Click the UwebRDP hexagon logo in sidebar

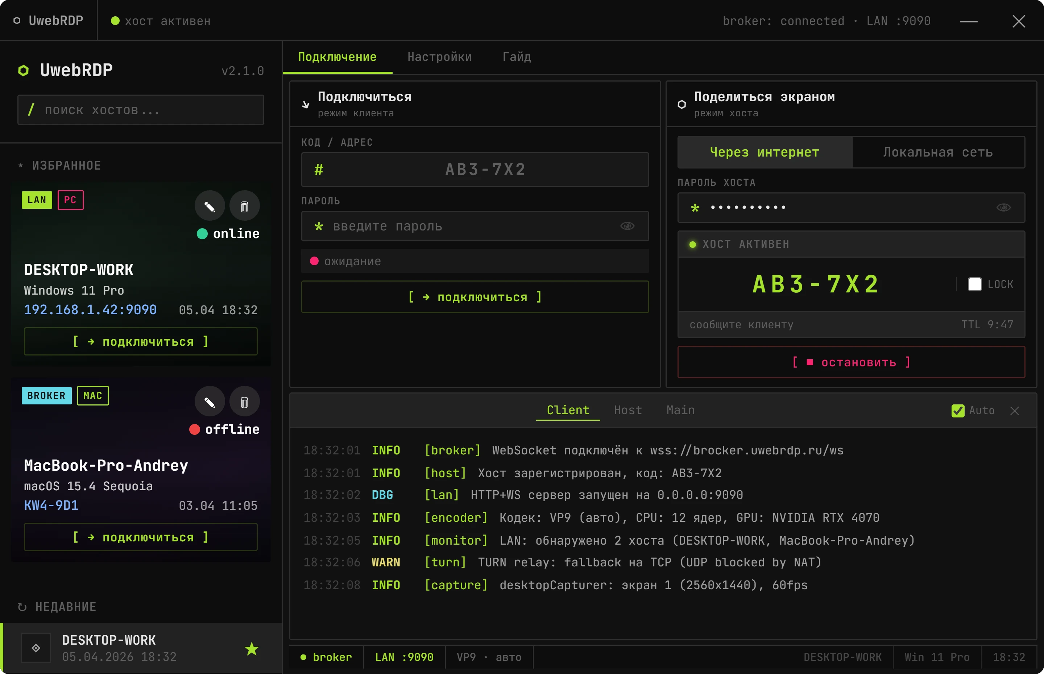24,70
